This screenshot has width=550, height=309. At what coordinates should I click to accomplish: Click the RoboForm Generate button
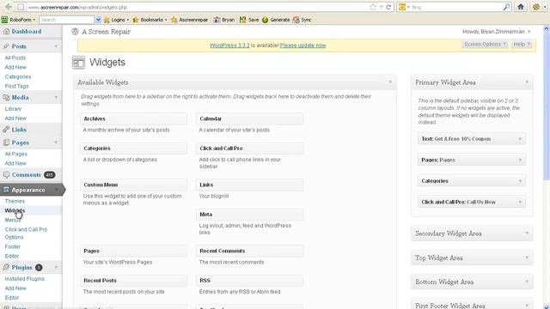(x=276, y=20)
